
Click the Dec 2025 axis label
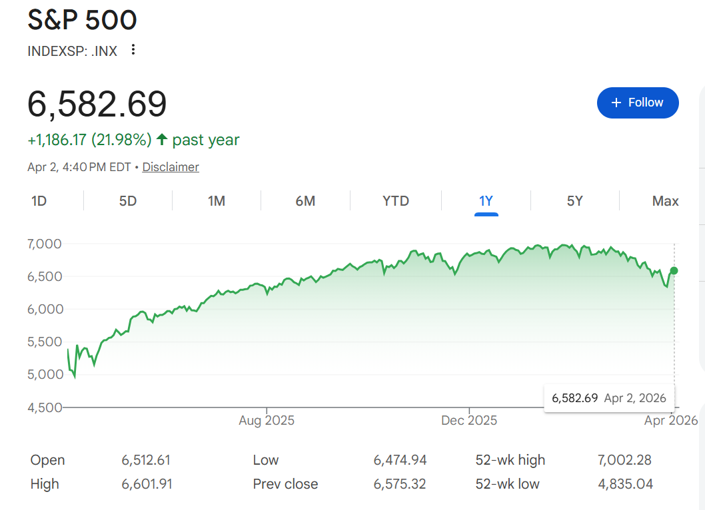(x=469, y=421)
